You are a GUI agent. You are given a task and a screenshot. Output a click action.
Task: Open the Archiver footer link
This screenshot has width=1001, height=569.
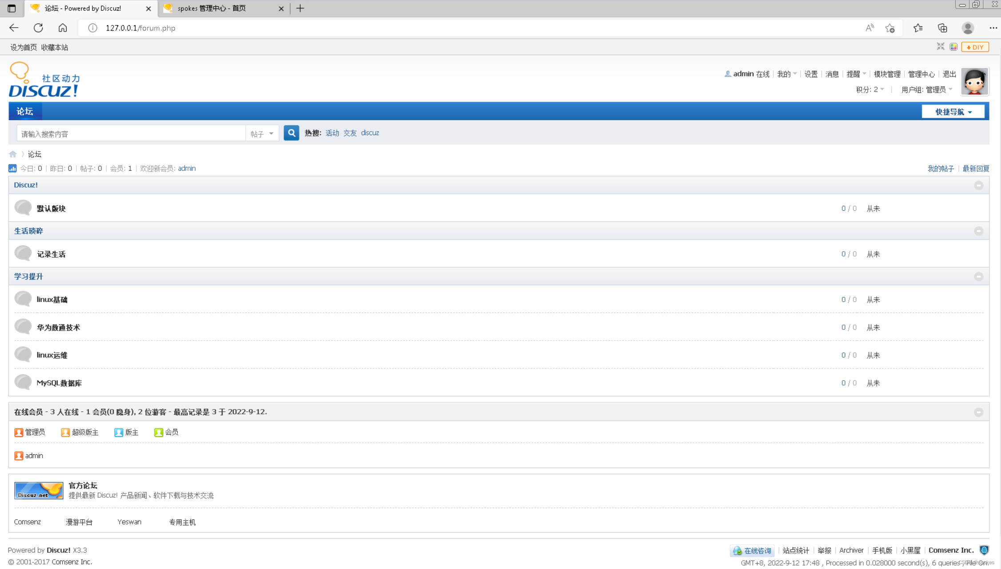(851, 550)
